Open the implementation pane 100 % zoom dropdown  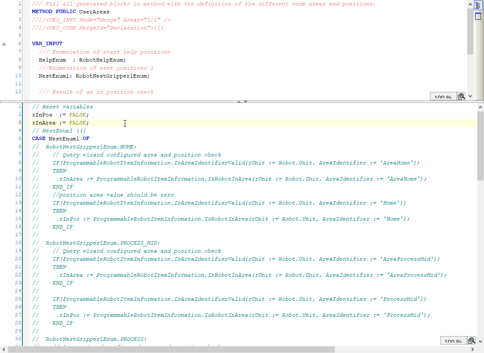pos(452,341)
